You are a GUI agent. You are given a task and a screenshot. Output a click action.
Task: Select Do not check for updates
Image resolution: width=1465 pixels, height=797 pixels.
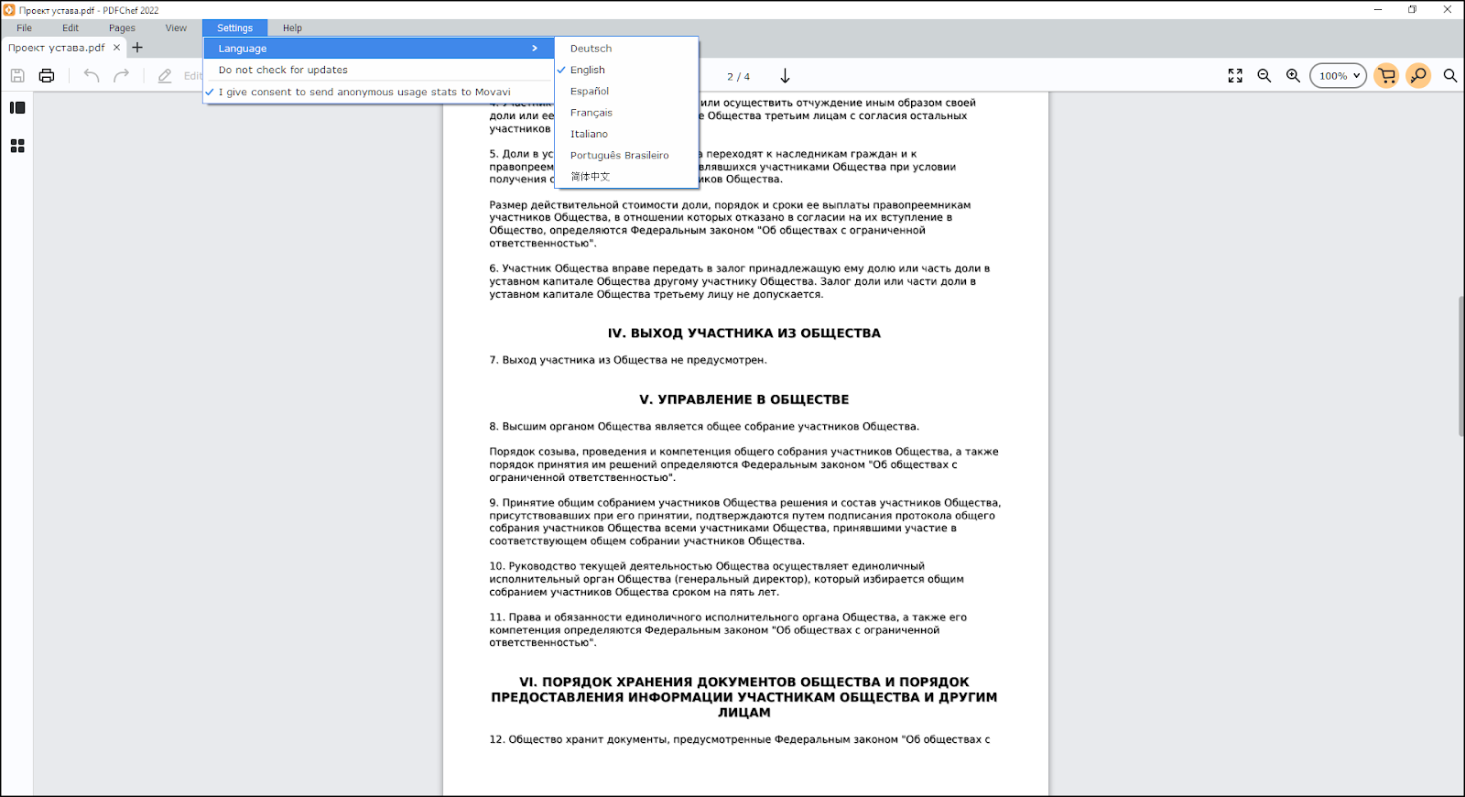(283, 70)
